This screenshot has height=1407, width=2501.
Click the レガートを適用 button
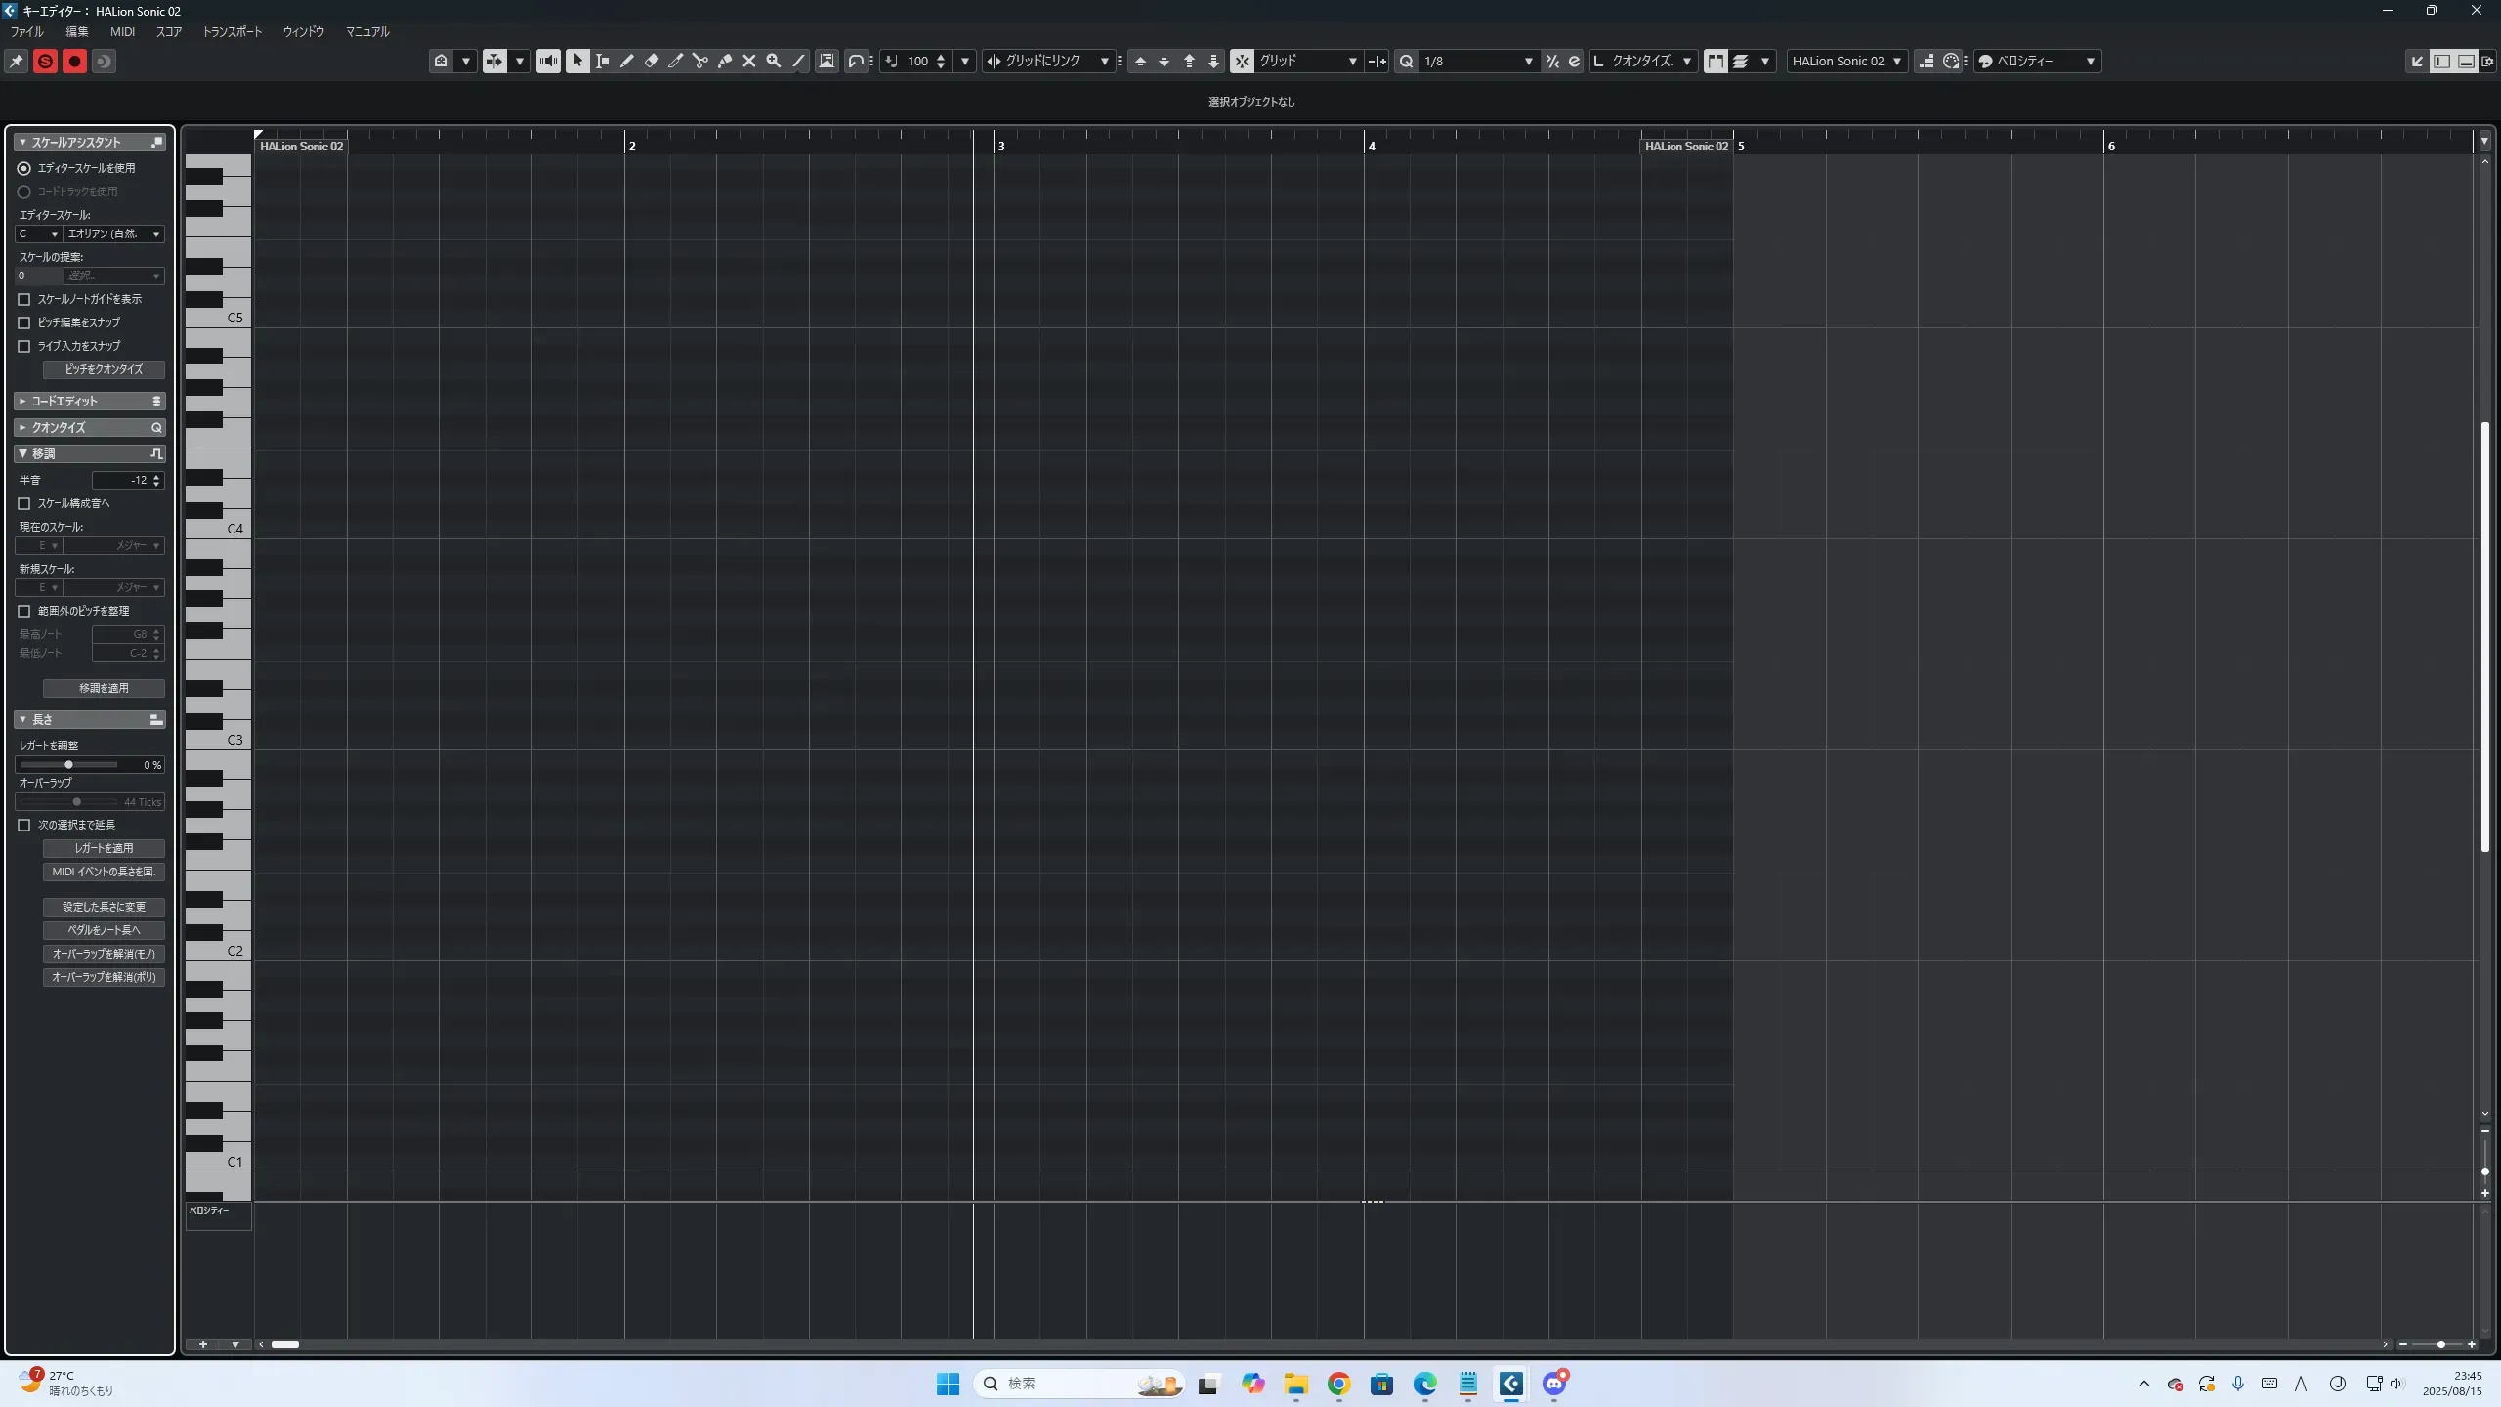coord(104,848)
